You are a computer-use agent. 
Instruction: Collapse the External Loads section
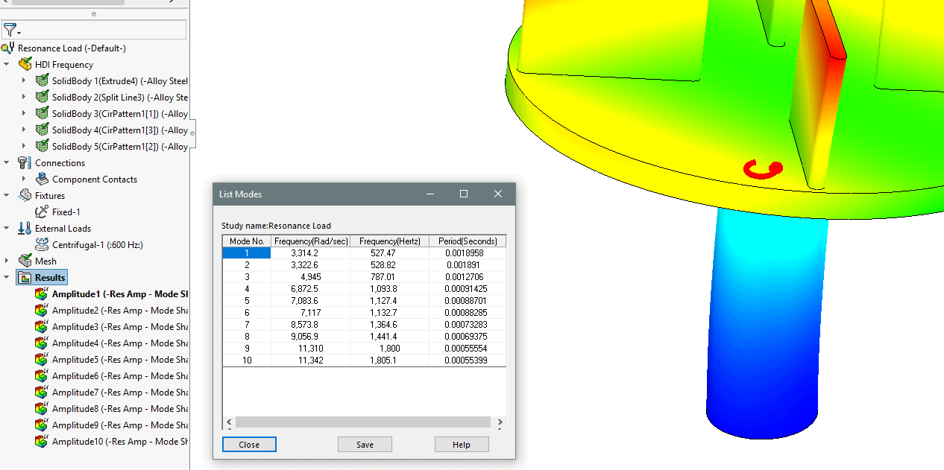(x=7, y=229)
